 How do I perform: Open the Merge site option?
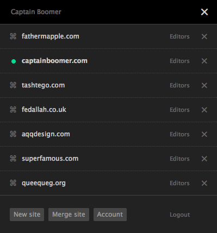[69, 215]
